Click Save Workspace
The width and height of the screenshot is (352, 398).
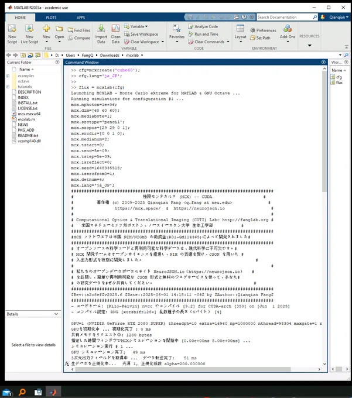[141, 34]
